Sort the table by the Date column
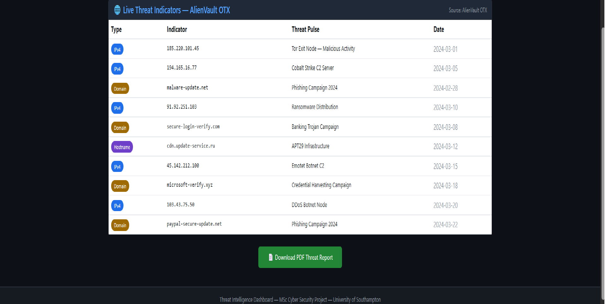This screenshot has height=304, width=606. (439, 29)
